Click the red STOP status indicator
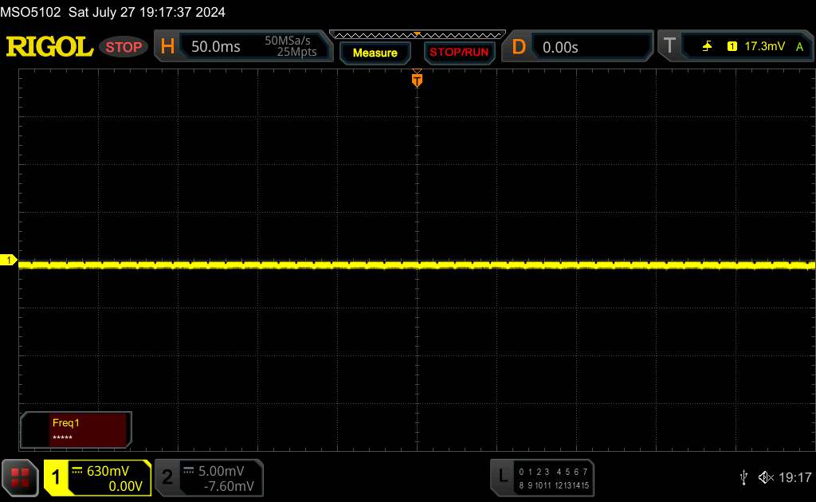The height and width of the screenshot is (502, 816). pos(124,47)
